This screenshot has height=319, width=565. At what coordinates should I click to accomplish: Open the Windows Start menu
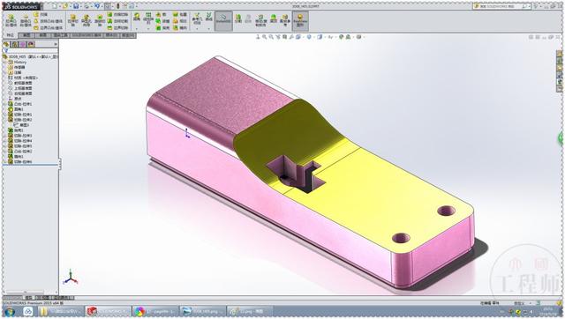point(10,311)
